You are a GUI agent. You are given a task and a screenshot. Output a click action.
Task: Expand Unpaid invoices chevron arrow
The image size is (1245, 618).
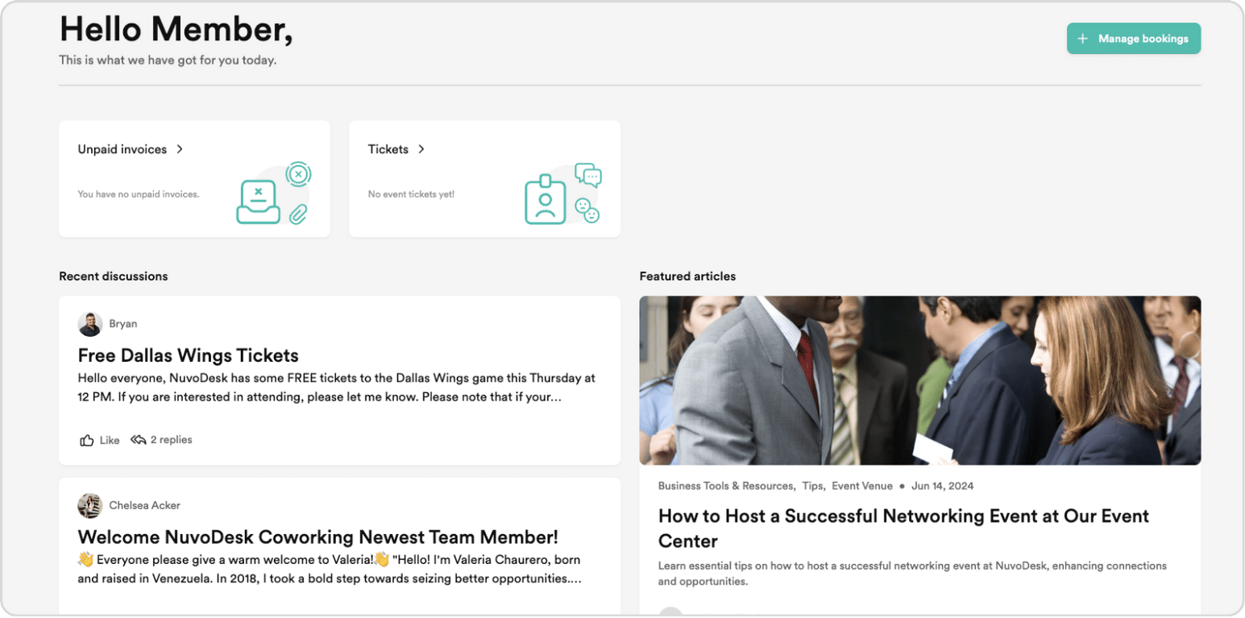pyautogui.click(x=180, y=149)
